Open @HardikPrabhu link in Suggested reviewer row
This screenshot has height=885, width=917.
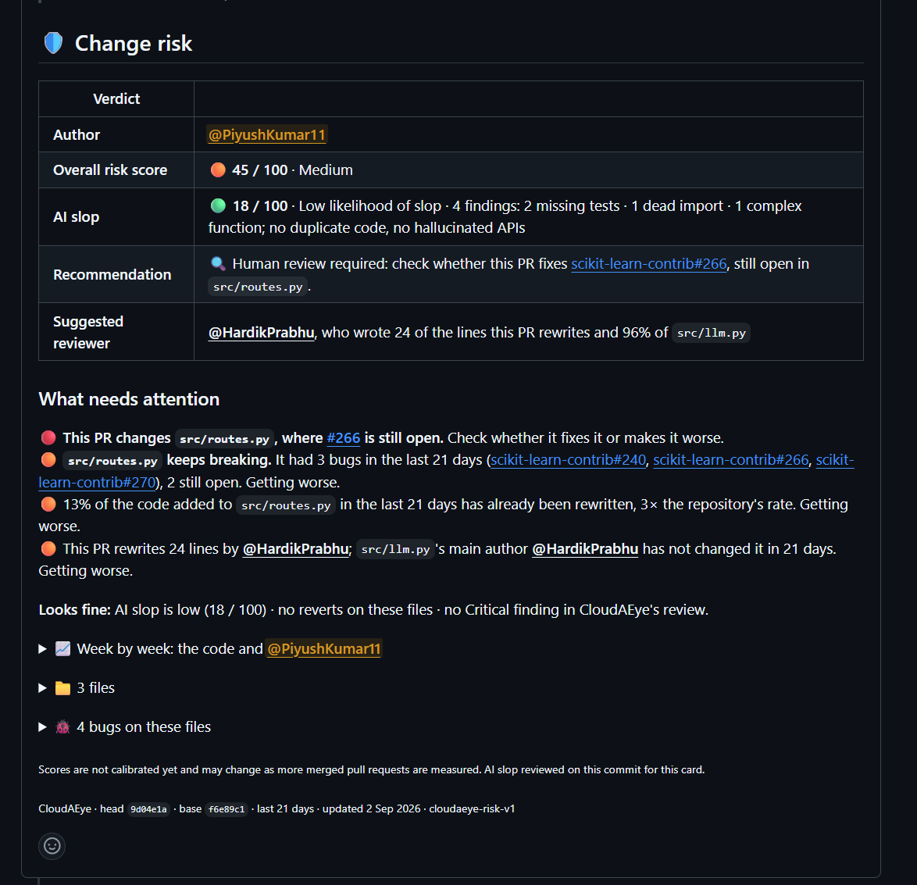[262, 332]
